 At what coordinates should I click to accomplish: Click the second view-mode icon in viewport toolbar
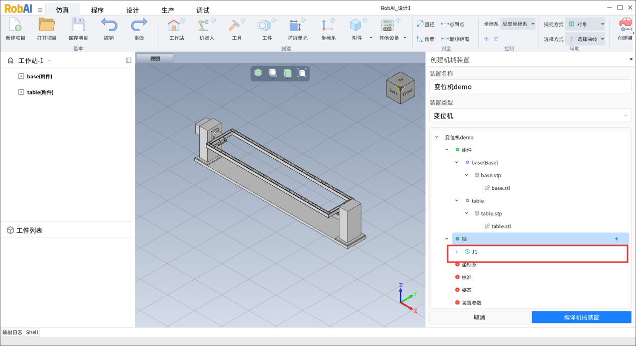pyautogui.click(x=273, y=73)
